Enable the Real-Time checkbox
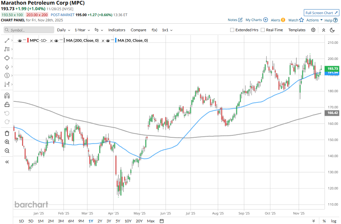Viewport: 341px width, 224px height. 263,30
